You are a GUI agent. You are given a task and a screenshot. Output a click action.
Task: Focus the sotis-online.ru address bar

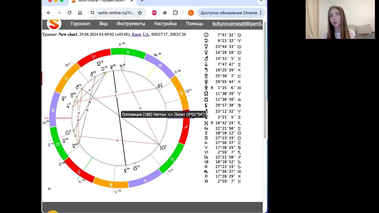click(116, 13)
